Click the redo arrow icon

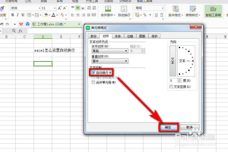click(x=7, y=24)
